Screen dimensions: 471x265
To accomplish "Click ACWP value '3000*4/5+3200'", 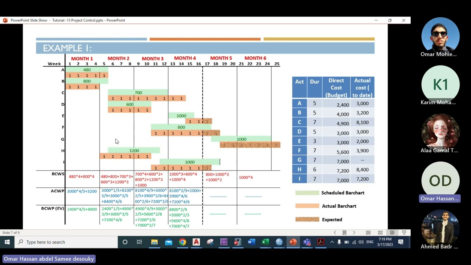I will [82, 191].
